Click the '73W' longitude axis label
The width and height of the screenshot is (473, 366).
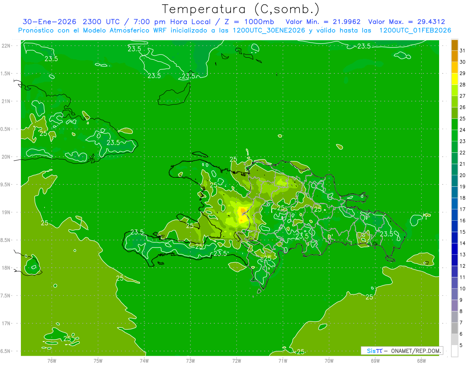pos(190,360)
